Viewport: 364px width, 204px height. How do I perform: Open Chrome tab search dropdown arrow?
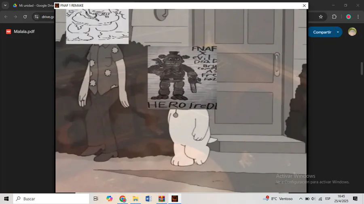point(5,5)
